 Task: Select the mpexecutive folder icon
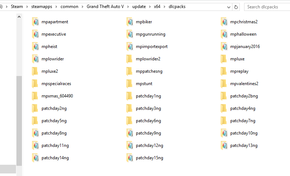(x=35, y=34)
